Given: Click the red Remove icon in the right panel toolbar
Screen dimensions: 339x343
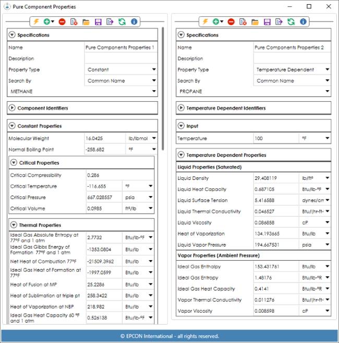Looking at the screenshot, I should point(231,22).
